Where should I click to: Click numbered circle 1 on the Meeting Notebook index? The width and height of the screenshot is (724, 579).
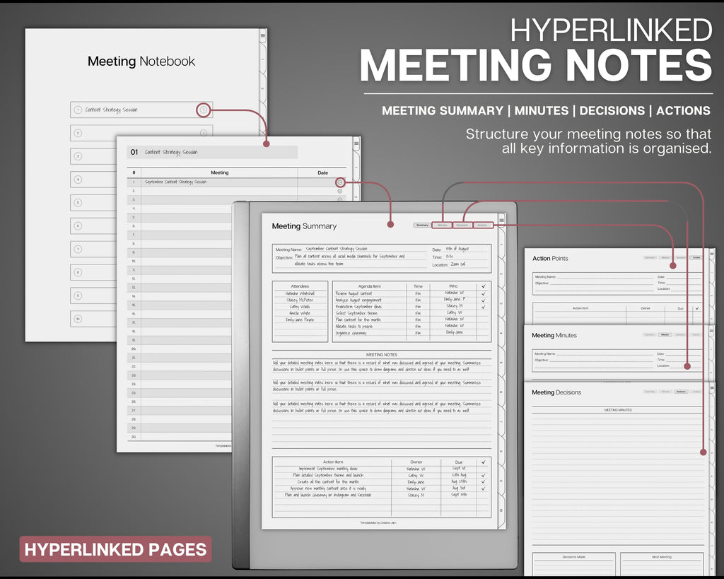78,110
